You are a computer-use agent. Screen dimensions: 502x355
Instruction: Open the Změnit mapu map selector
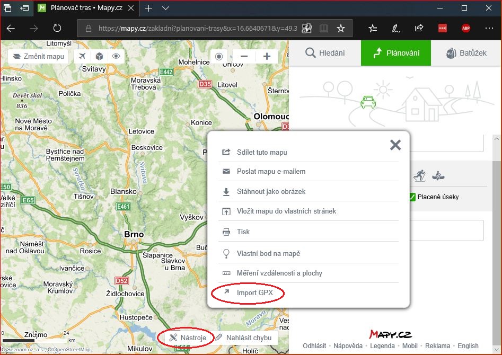coord(38,56)
